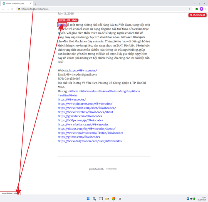Follow the highlighted 68win link
The width and height of the screenshot is (208, 202).
(62, 25)
